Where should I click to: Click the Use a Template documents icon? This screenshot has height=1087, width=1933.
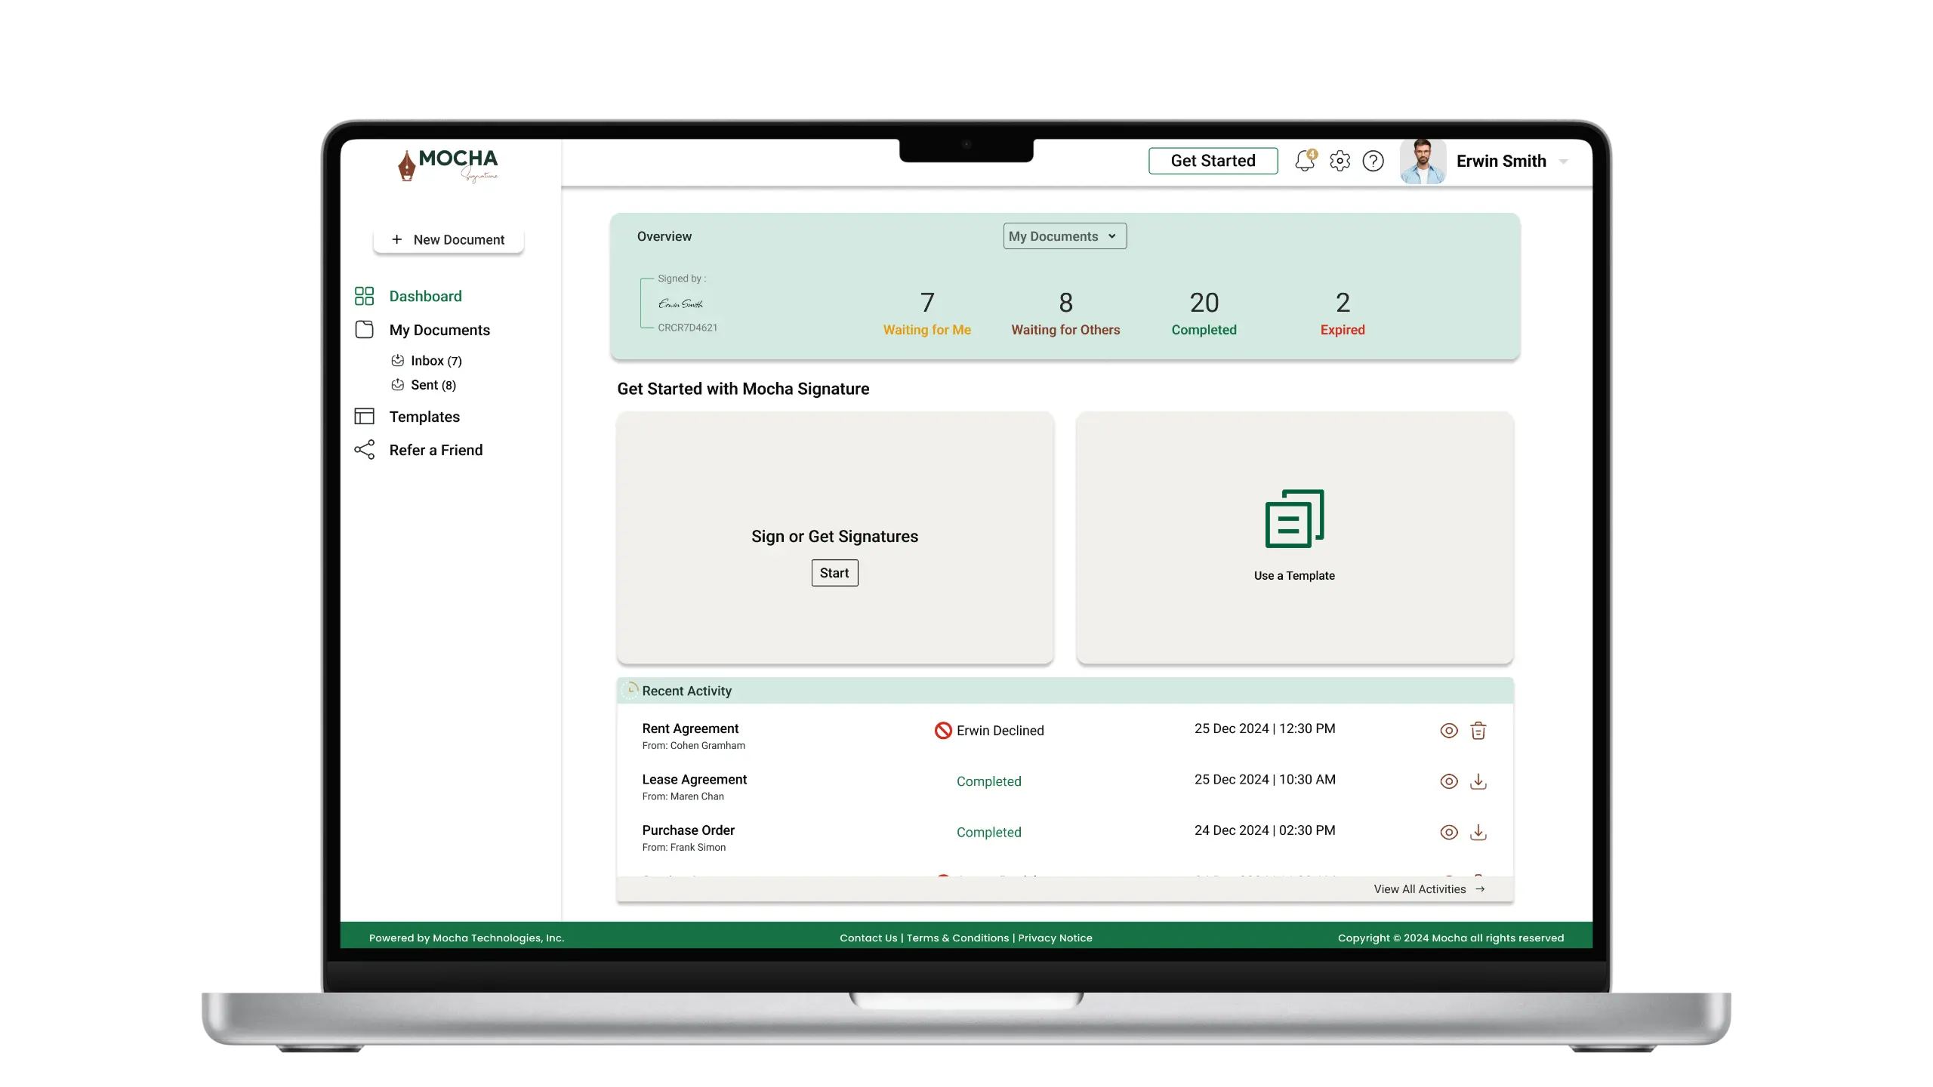pyautogui.click(x=1294, y=519)
